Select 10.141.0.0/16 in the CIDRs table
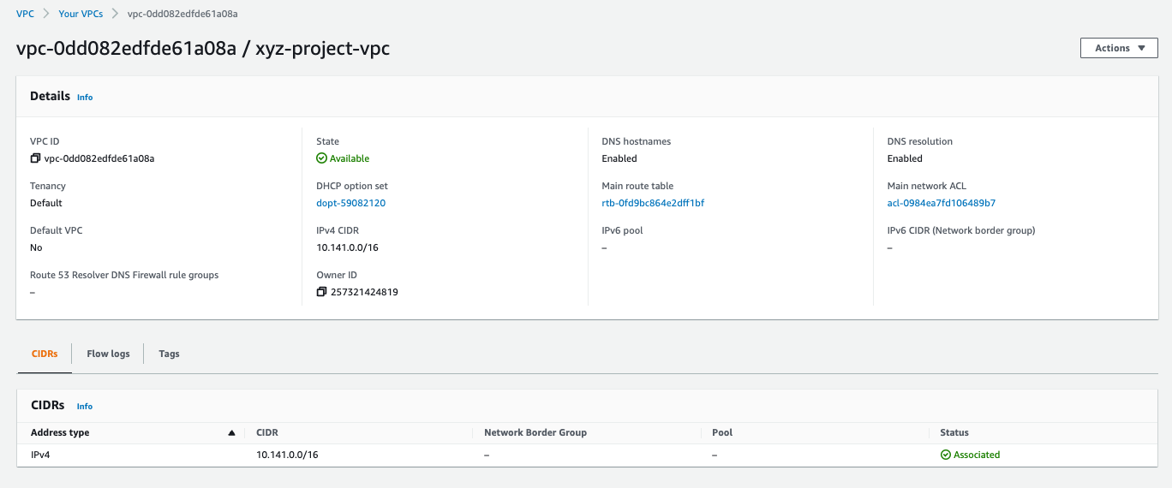This screenshot has height=488, width=1172. click(x=287, y=455)
